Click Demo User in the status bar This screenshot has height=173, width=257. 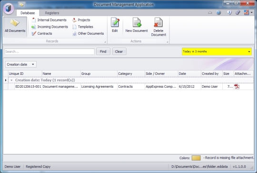pos(13,167)
